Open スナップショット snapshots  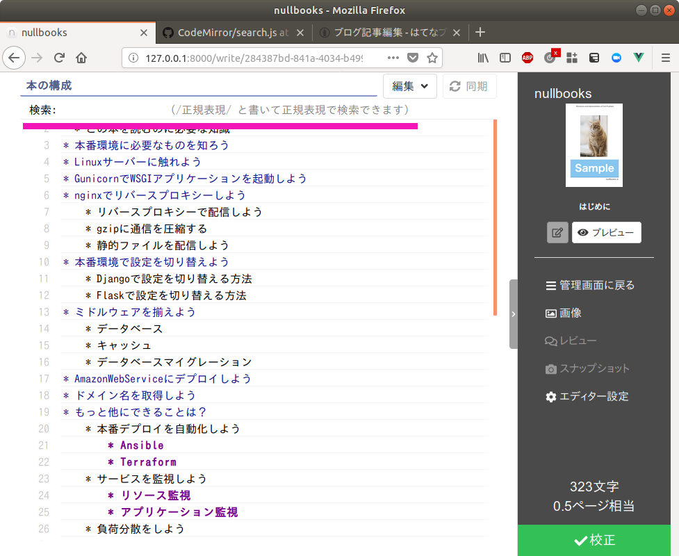[x=588, y=368]
